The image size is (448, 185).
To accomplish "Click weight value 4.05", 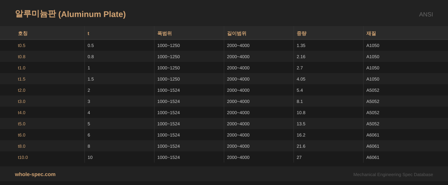I will [301, 79].
